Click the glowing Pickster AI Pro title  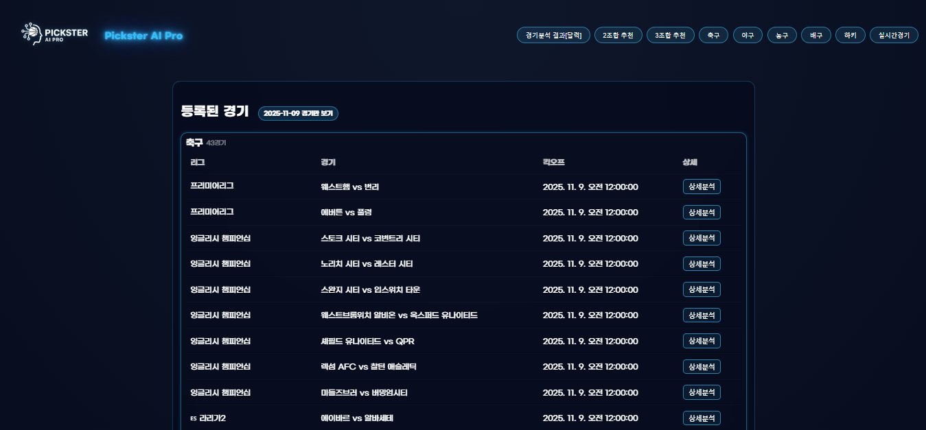pos(143,36)
